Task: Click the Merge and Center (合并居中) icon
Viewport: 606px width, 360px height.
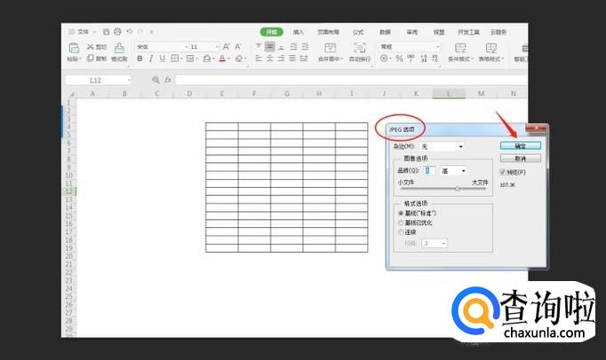Action: (x=330, y=48)
